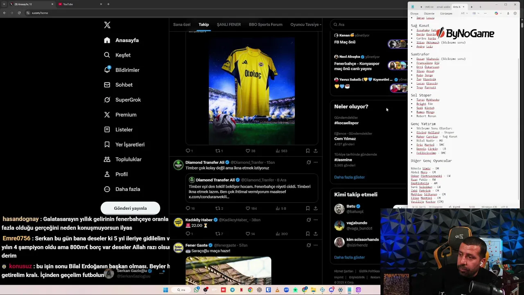Open Grok icon on Diamond Transfer Ali post
This screenshot has width=524, height=295.
[x=309, y=162]
